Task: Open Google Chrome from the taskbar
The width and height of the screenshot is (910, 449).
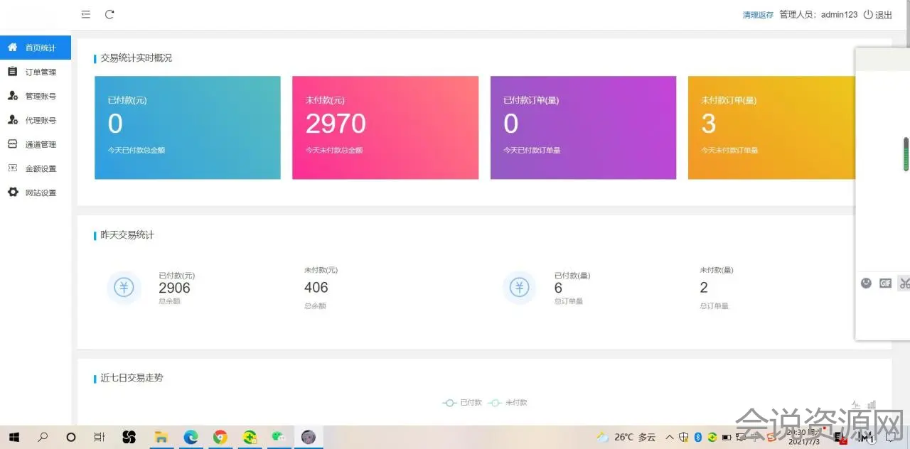Action: tap(220, 438)
